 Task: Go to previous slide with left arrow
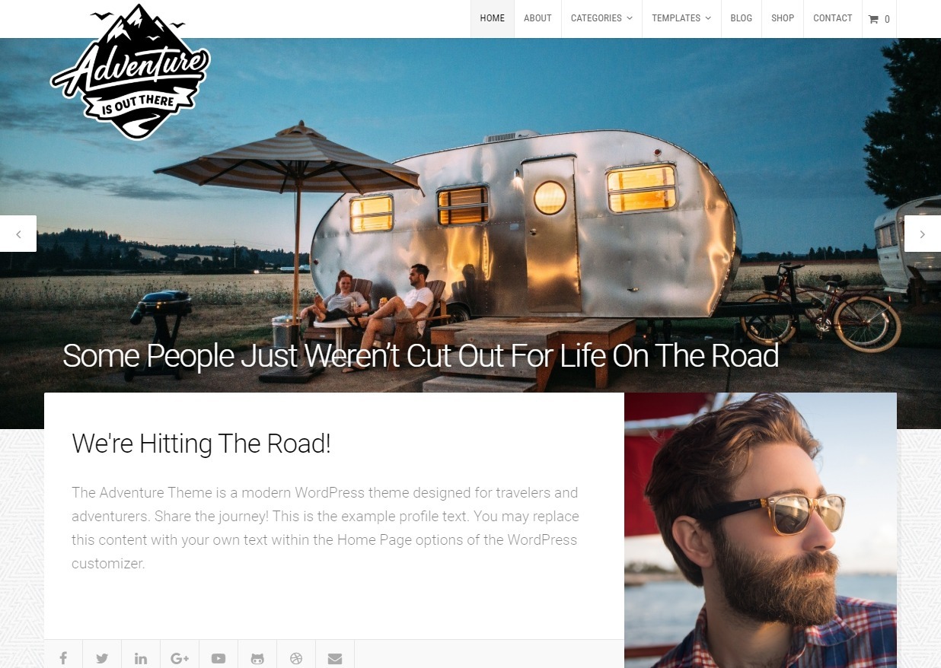pos(18,234)
